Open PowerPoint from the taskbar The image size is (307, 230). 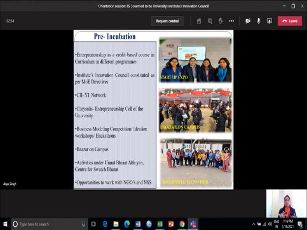pos(171,224)
